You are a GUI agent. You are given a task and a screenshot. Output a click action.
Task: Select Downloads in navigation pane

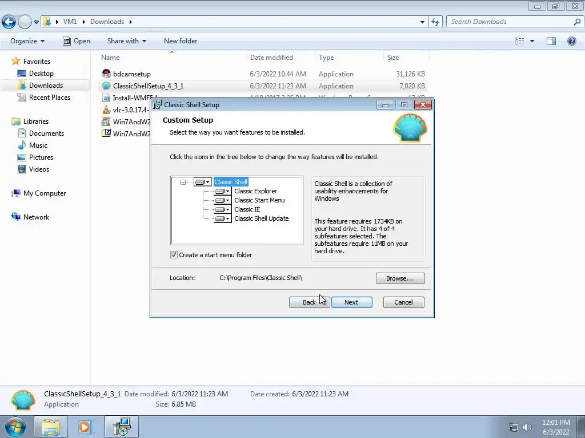tap(46, 86)
